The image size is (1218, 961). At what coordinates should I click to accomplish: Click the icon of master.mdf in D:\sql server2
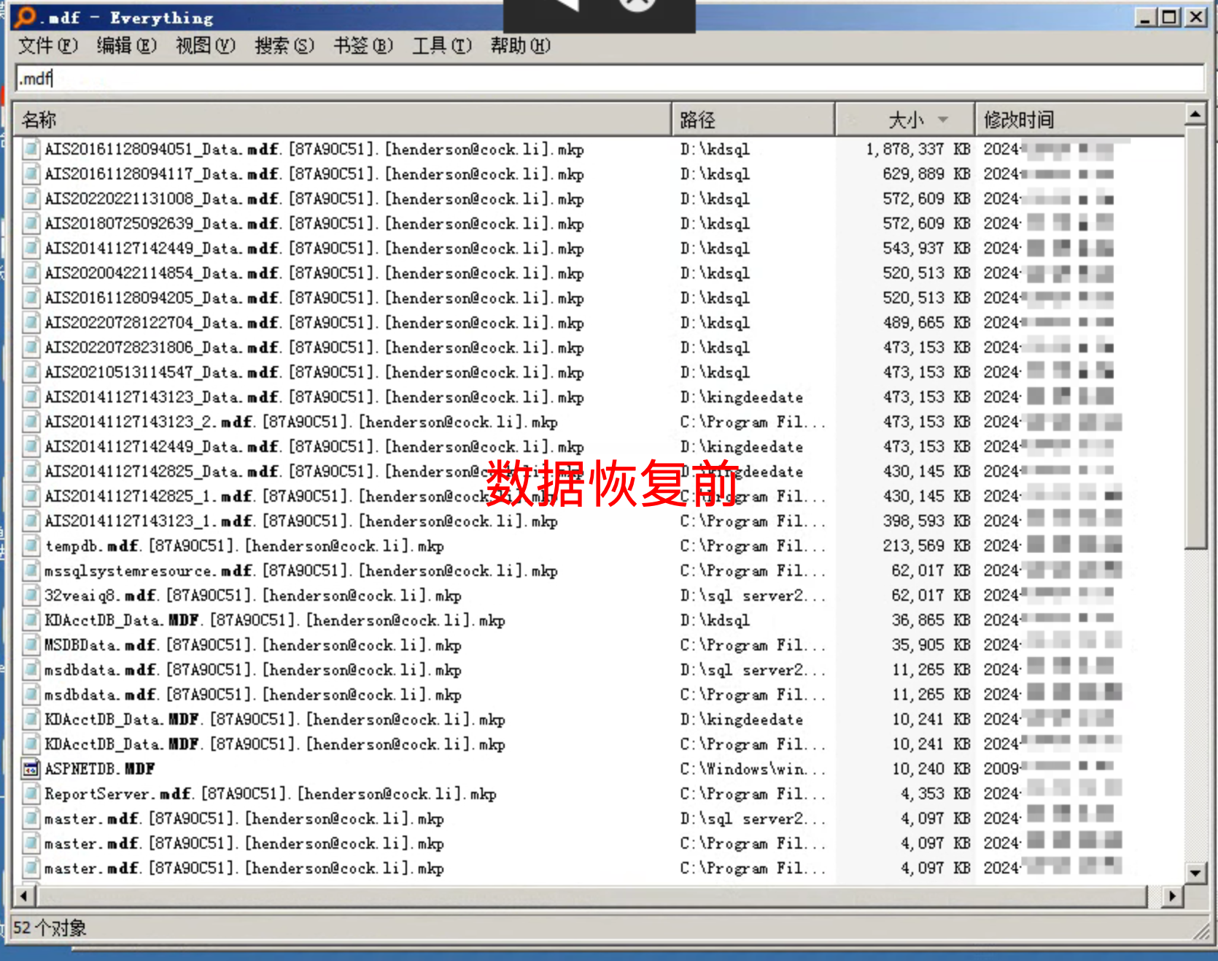[x=31, y=819]
